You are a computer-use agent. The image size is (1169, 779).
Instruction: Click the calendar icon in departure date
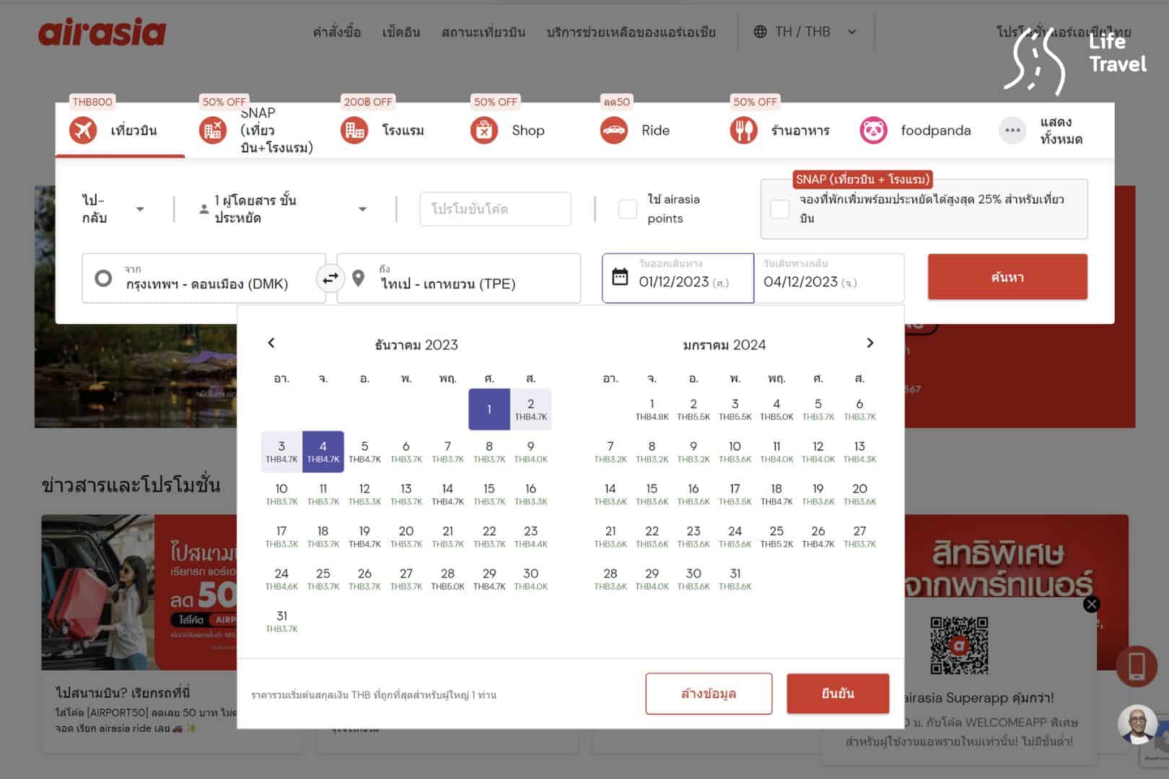tap(620, 277)
